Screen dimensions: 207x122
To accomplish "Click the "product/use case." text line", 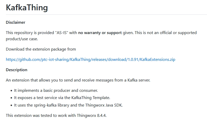I will (22, 39).
